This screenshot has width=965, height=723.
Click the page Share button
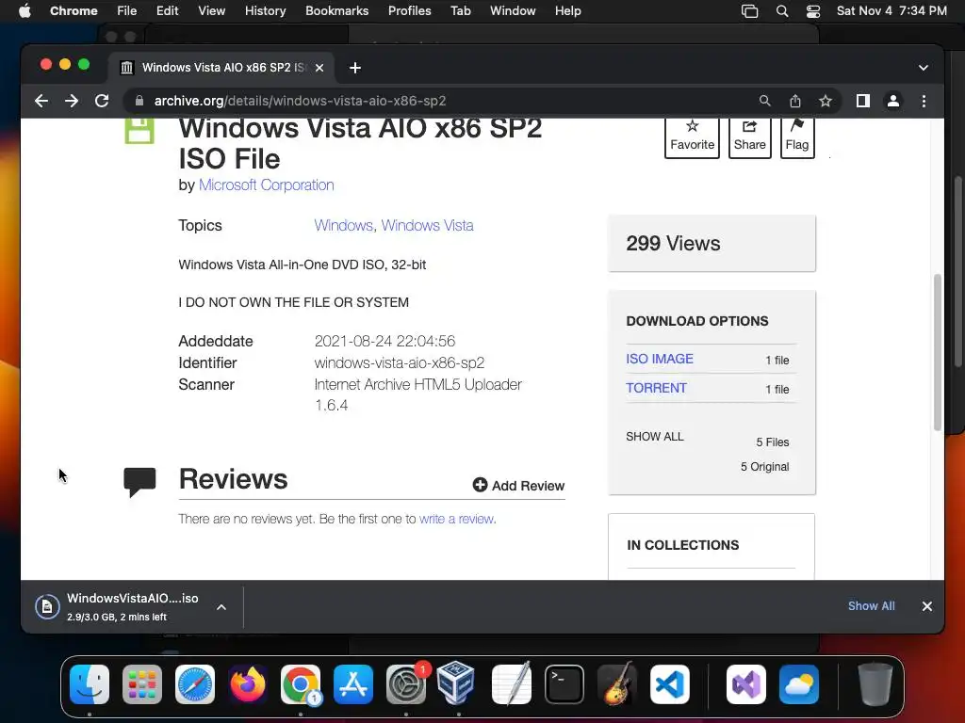(749, 137)
